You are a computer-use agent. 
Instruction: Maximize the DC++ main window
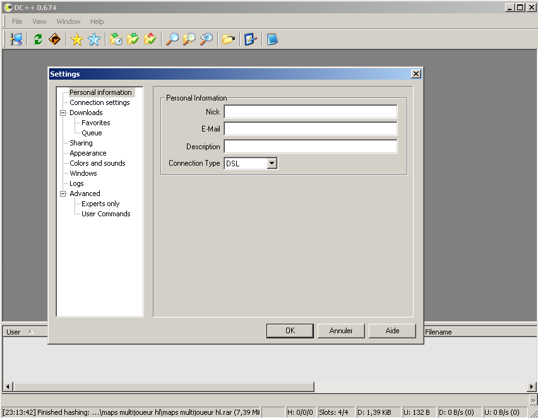coord(520,7)
